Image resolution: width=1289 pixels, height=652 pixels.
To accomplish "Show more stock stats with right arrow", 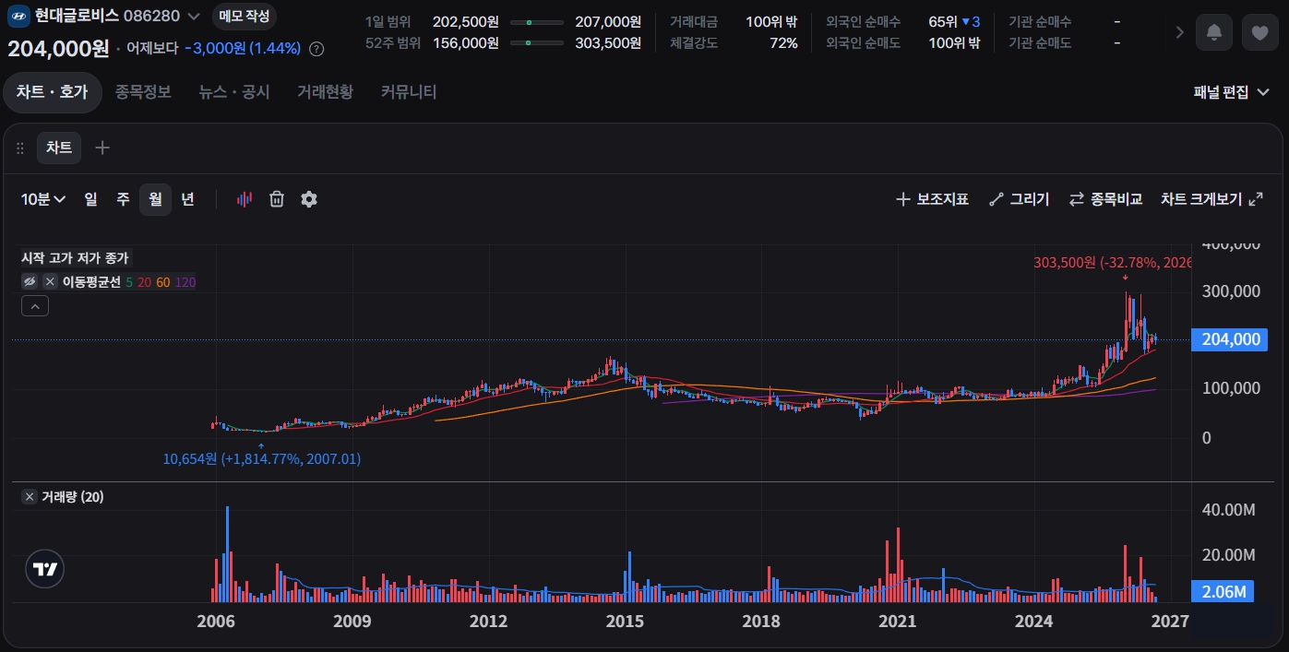I will pos(1180,32).
